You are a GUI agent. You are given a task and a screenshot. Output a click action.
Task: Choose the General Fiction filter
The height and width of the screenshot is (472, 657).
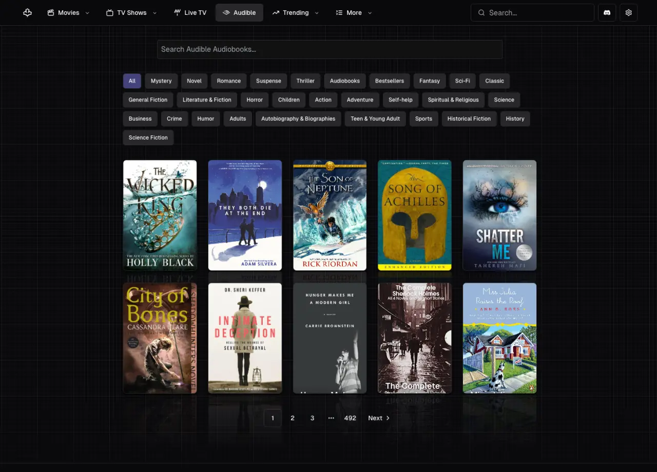coord(148,100)
